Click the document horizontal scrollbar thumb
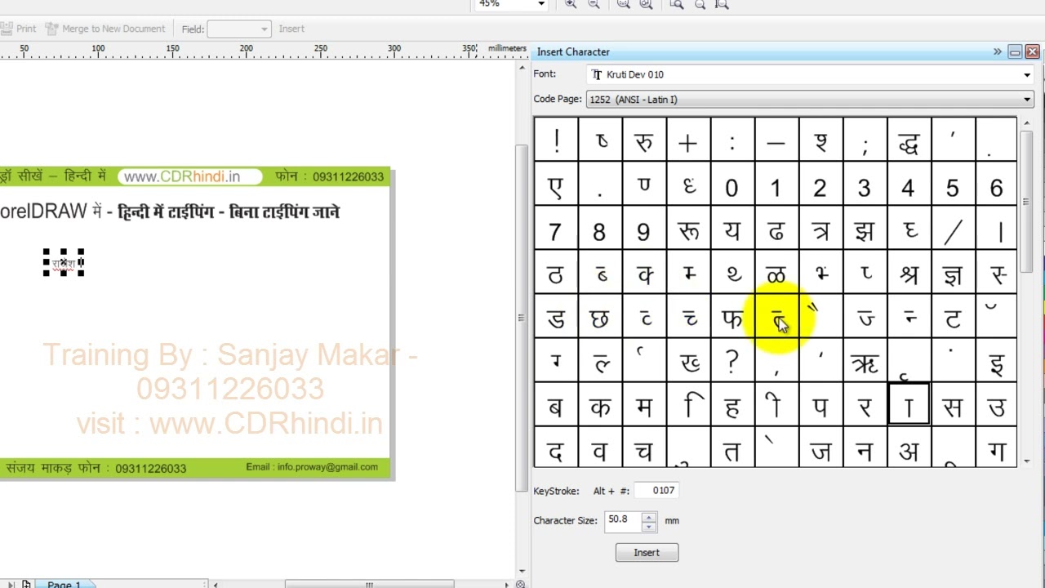 click(369, 584)
